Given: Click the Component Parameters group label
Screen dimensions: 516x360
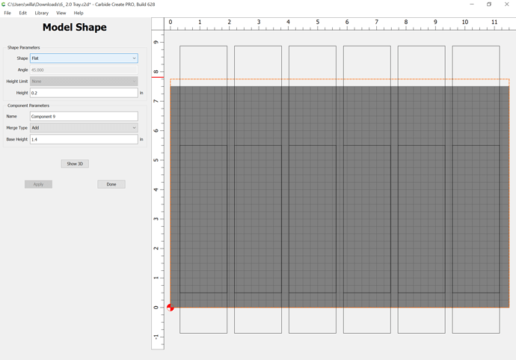Looking at the screenshot, I should (28, 106).
